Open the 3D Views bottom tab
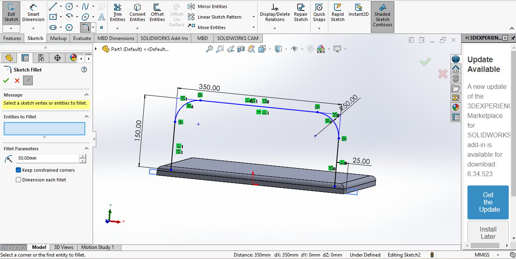Viewport: 516px width, 259px height. tap(64, 247)
